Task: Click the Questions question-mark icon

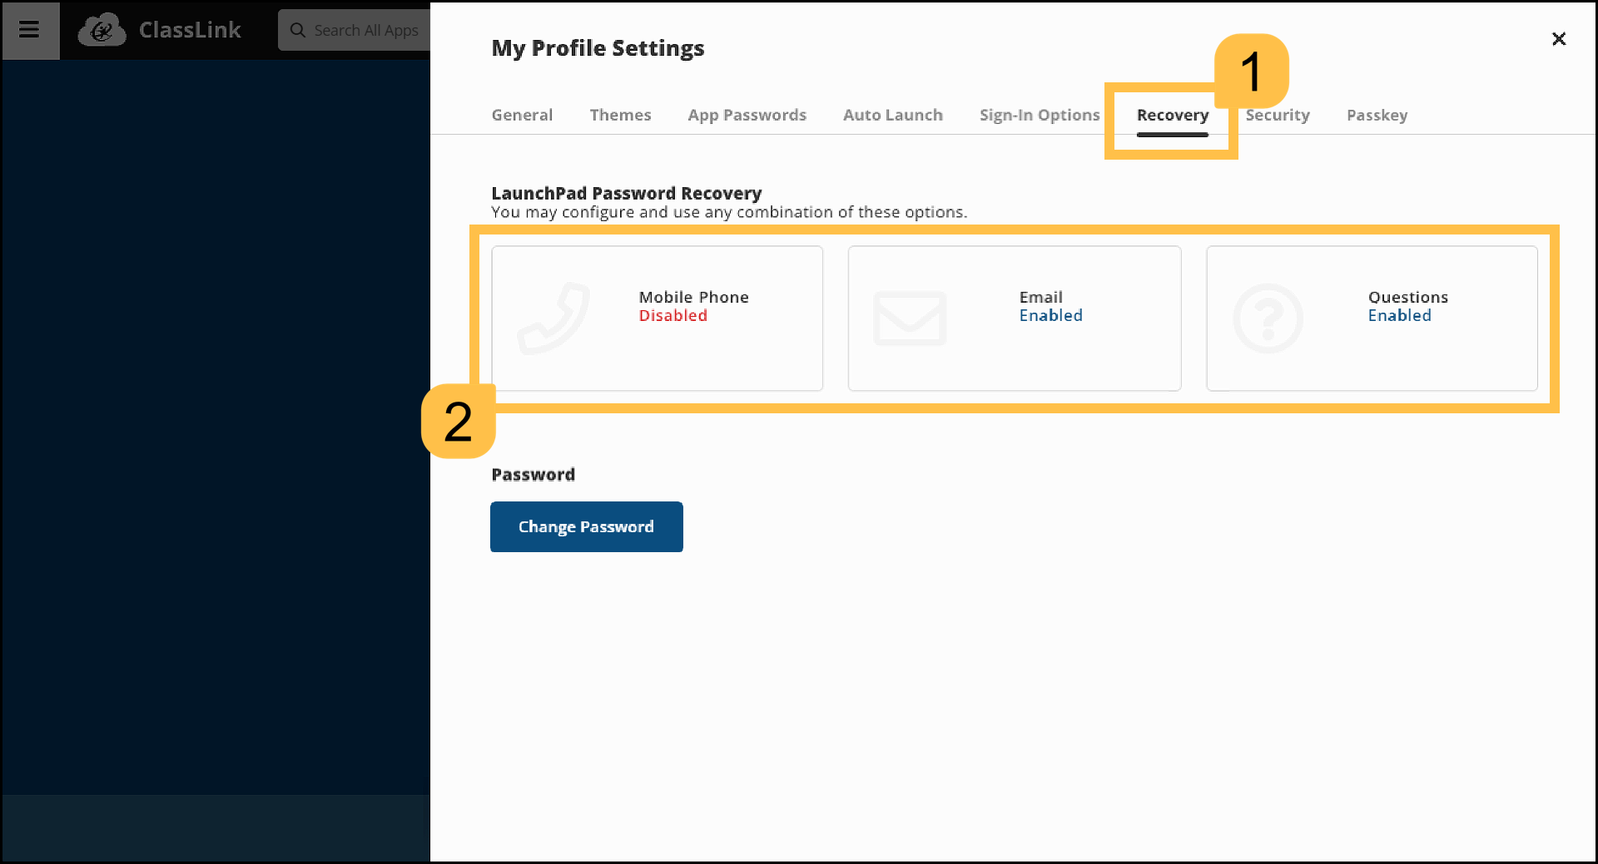Action: [x=1268, y=318]
